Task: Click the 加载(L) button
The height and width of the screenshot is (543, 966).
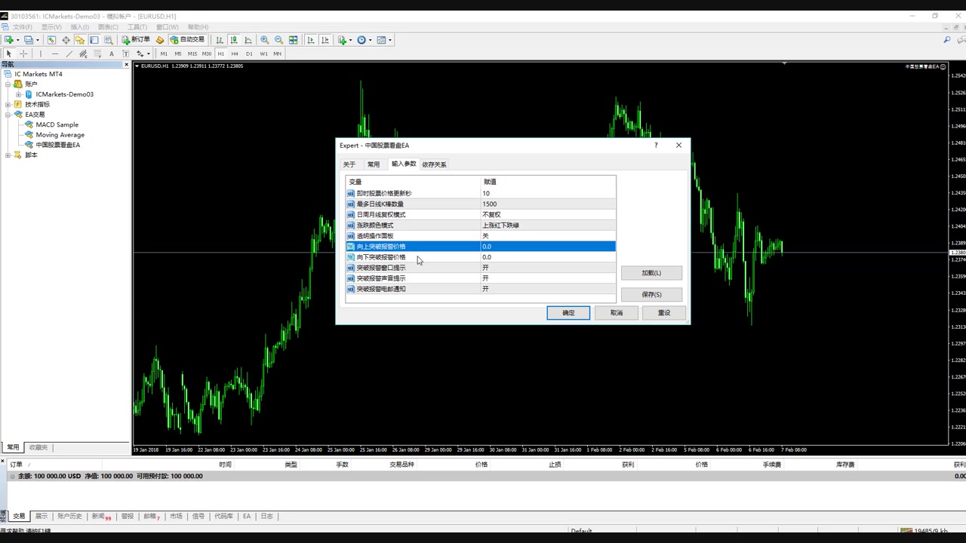Action: click(x=651, y=273)
